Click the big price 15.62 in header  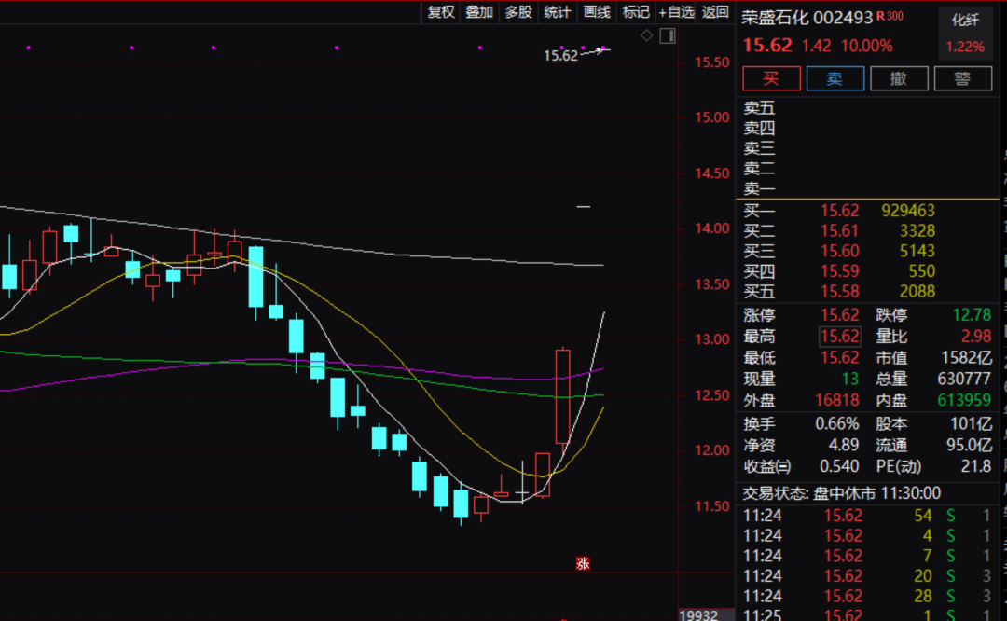tap(767, 45)
